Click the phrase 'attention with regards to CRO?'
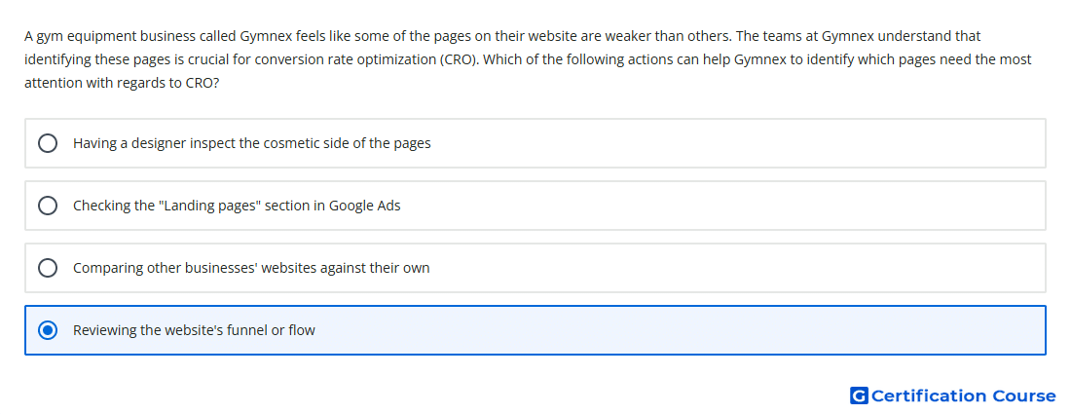Image resolution: width=1071 pixels, height=414 pixels. 122,84
